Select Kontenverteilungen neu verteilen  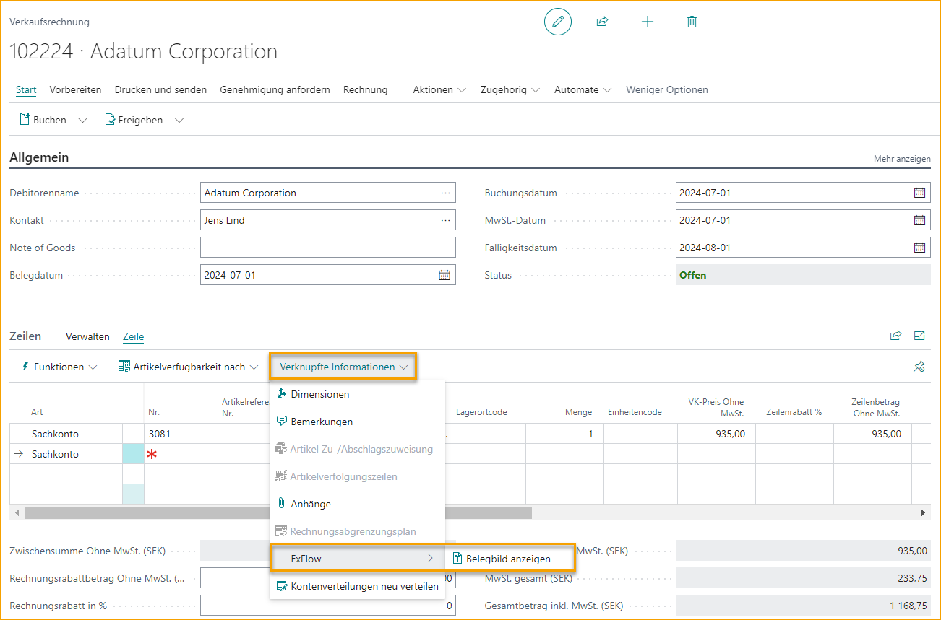pos(358,586)
